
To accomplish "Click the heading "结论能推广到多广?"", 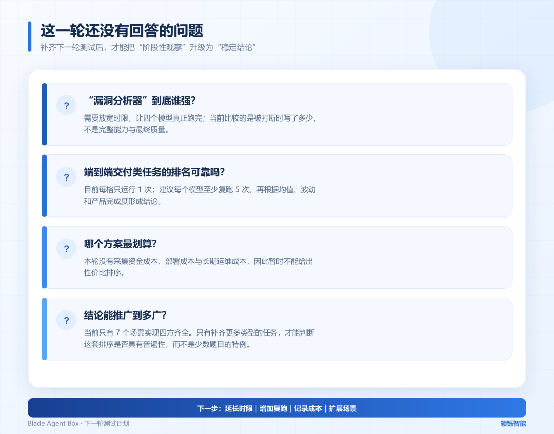I will click(x=126, y=315).
